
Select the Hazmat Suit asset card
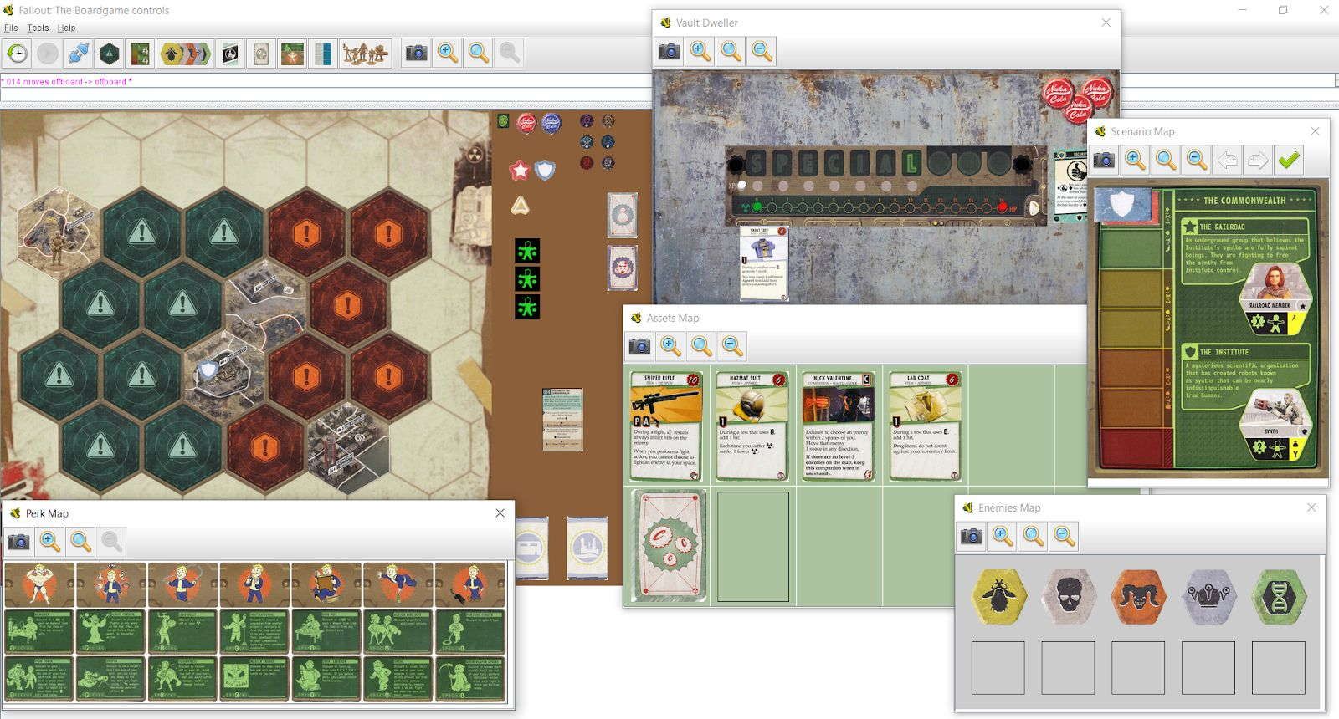(x=752, y=427)
